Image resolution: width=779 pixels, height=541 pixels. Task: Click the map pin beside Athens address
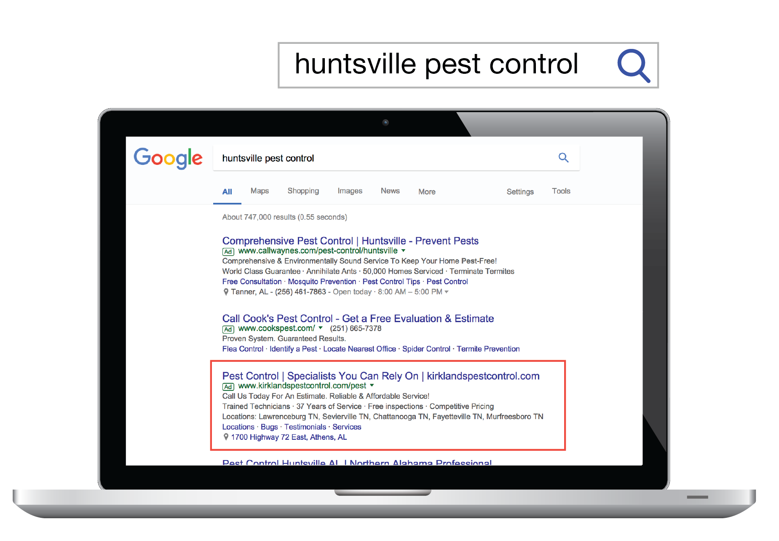[226, 437]
